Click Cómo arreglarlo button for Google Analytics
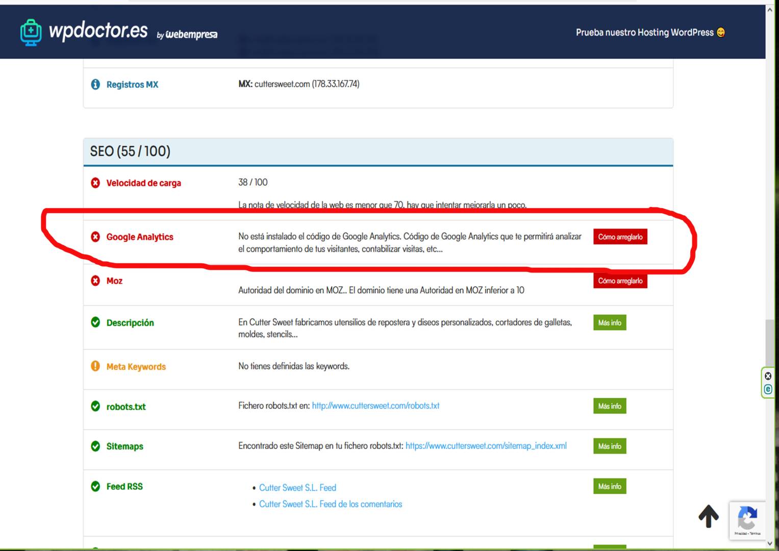The width and height of the screenshot is (779, 551). tap(620, 237)
